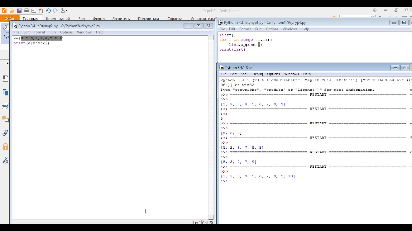Image resolution: width=412 pixels, height=231 pixels.
Task: Switch to the Поделиться ribbon tab
Action: [148, 19]
